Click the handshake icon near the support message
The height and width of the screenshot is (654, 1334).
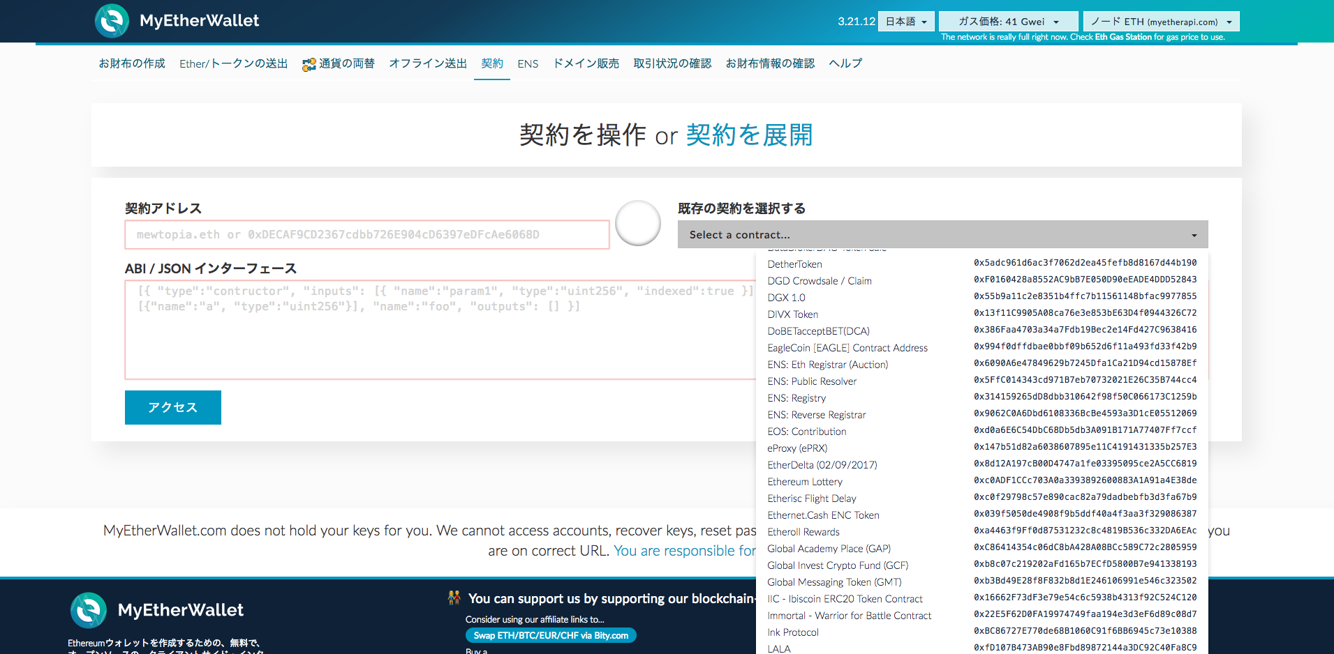click(454, 598)
